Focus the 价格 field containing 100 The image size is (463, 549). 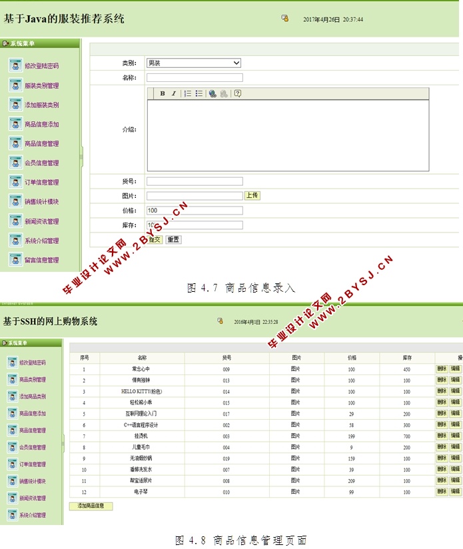pyautogui.click(x=195, y=211)
